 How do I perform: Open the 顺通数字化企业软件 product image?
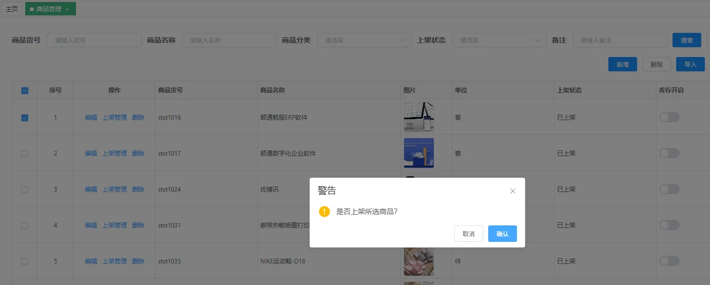click(419, 153)
